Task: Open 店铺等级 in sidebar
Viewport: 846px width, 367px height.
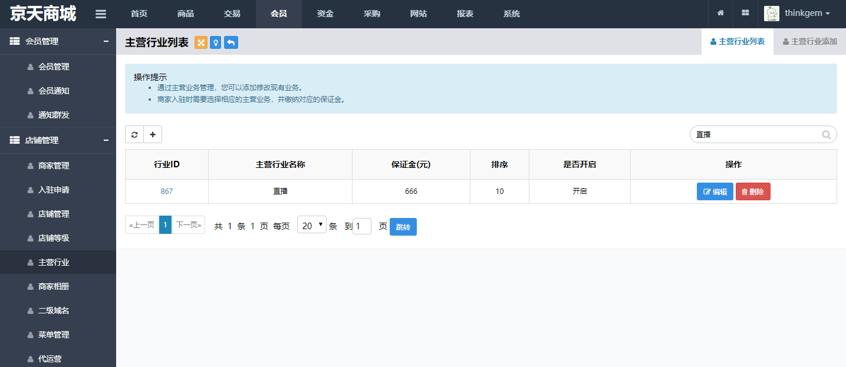Action: click(58, 238)
